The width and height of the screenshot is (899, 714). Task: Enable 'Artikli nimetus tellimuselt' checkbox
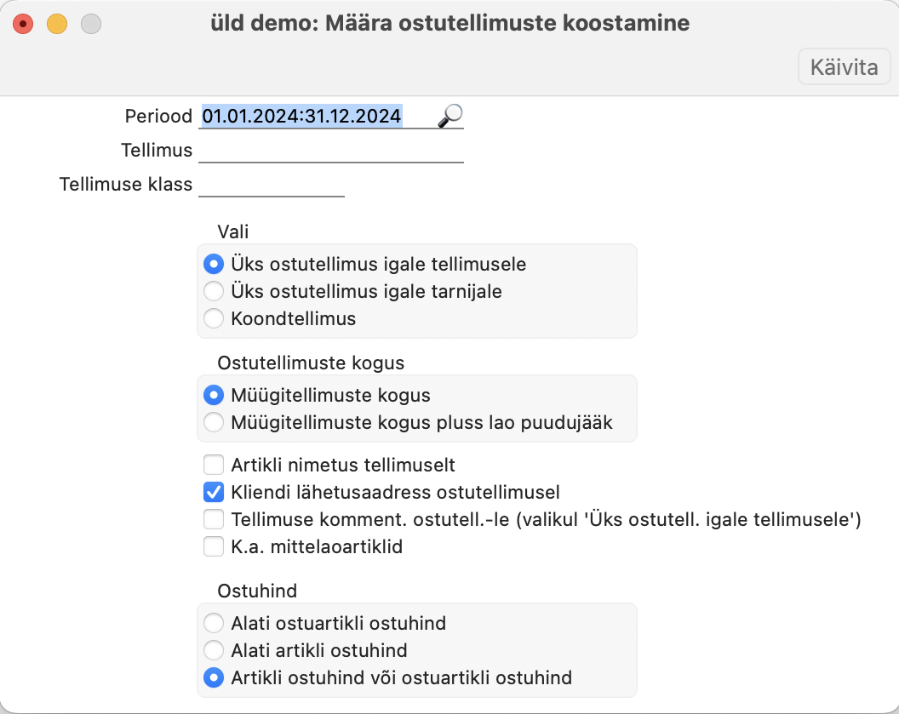tap(214, 465)
